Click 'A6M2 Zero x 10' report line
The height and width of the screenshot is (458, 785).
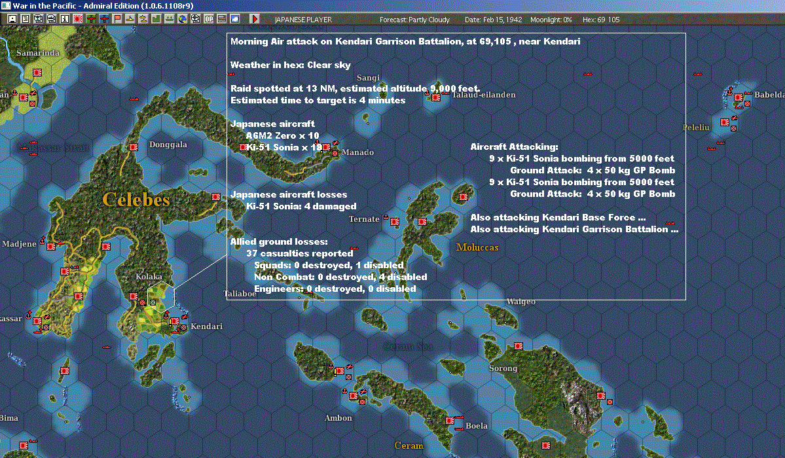point(282,135)
